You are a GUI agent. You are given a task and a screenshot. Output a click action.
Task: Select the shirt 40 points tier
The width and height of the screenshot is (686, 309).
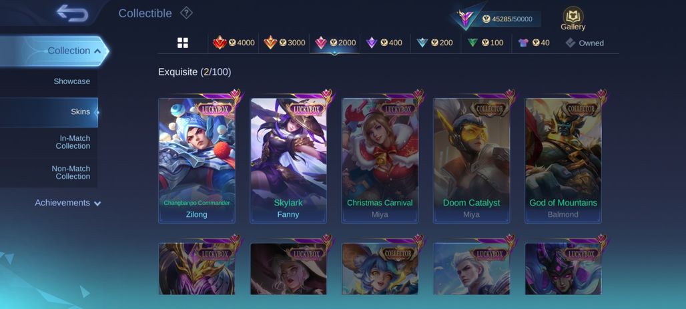click(534, 43)
